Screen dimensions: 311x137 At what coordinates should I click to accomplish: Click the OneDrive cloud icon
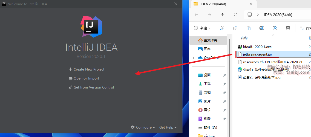[200, 58]
